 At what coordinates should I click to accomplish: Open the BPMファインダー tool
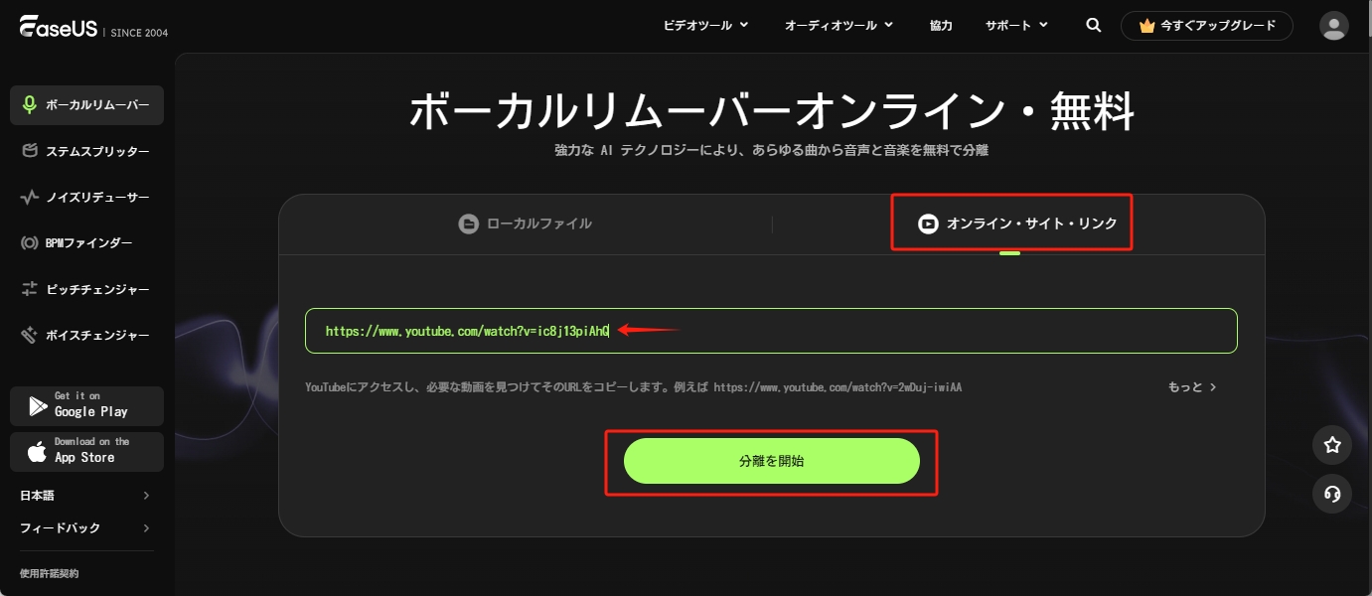(x=86, y=242)
